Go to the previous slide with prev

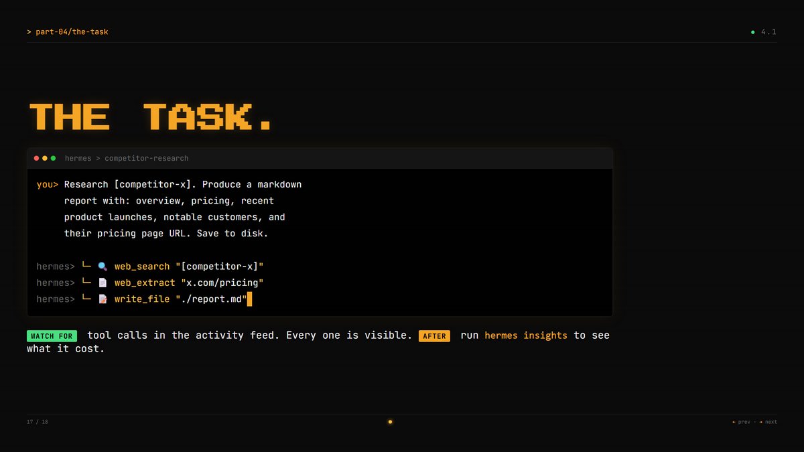[741, 422]
